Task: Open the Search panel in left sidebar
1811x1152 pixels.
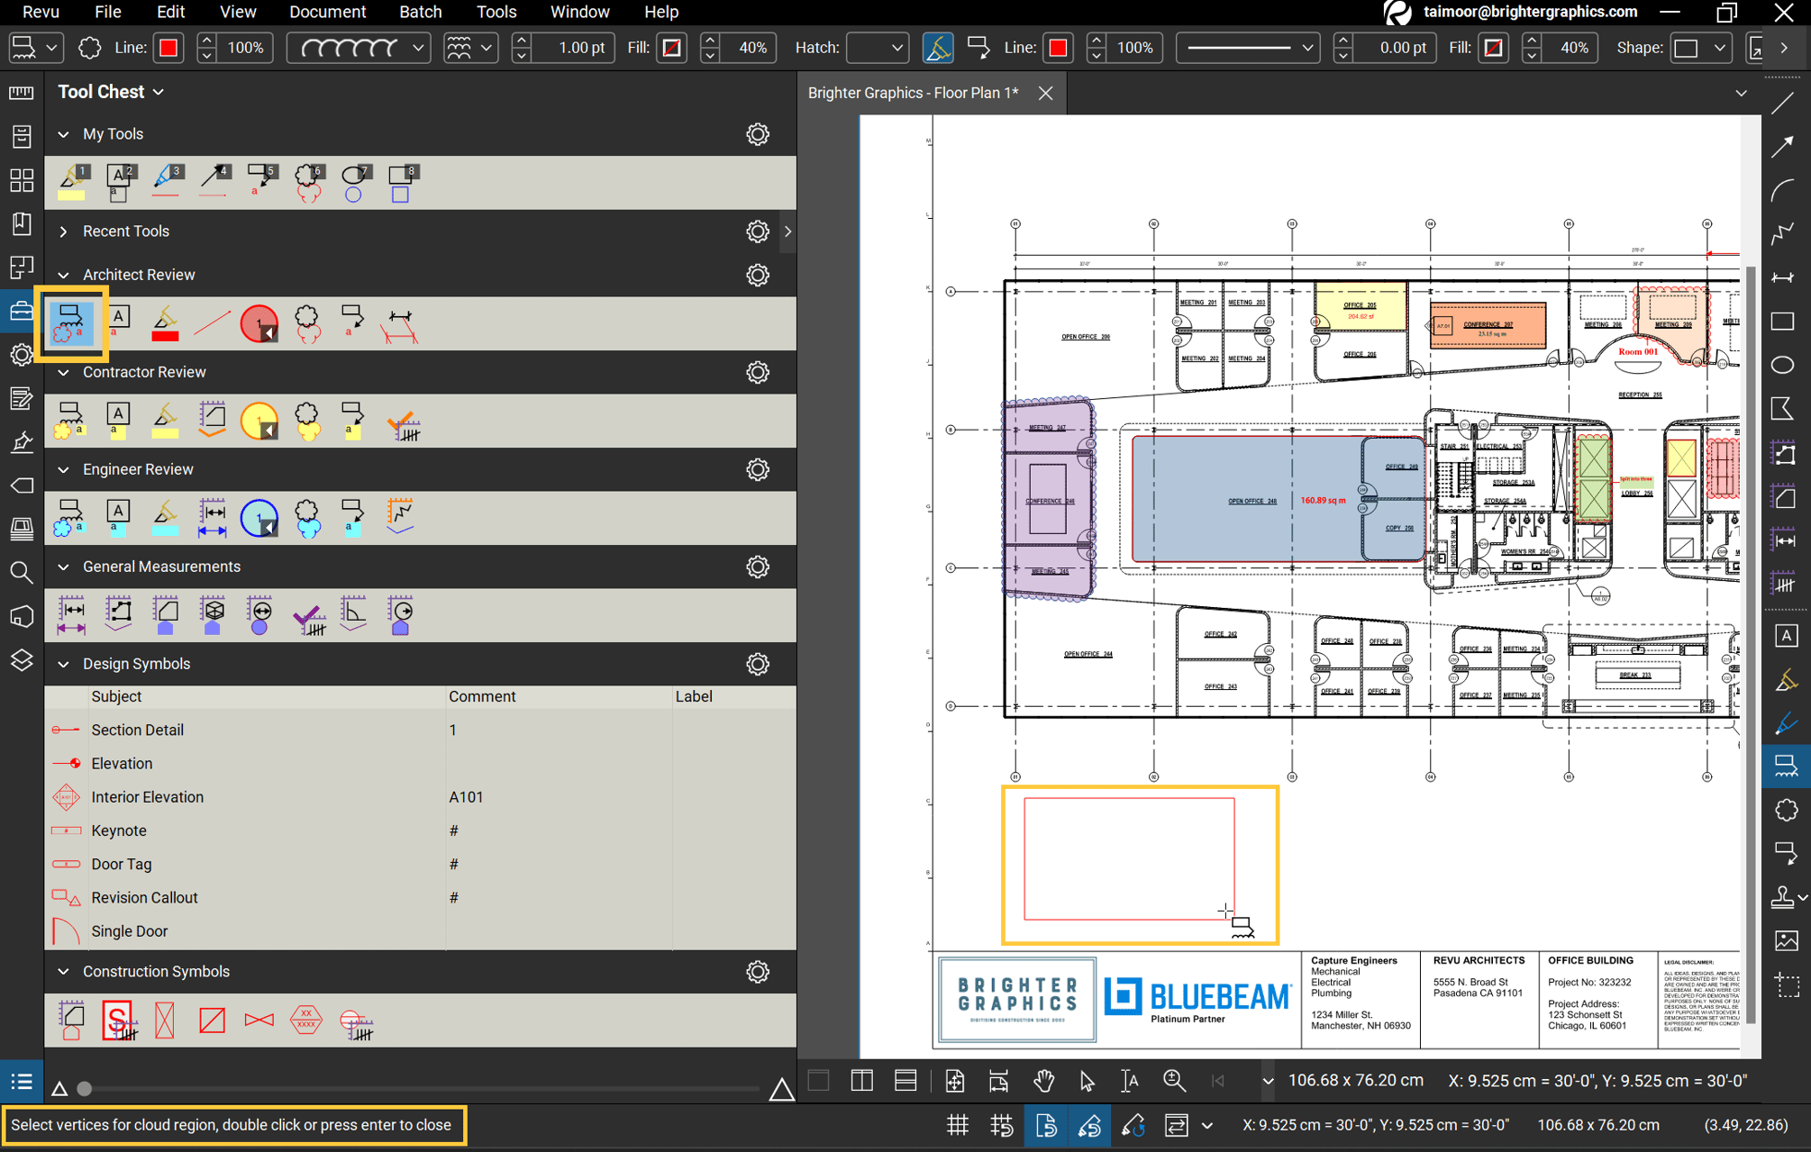Action: coord(22,573)
